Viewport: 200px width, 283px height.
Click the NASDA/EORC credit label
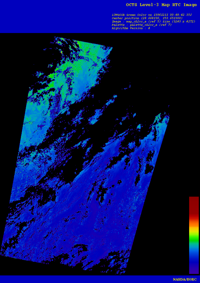184,279
